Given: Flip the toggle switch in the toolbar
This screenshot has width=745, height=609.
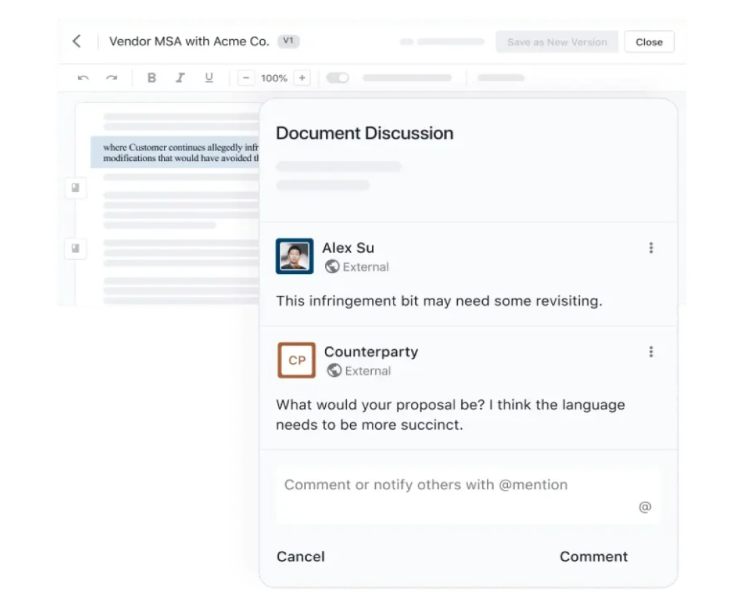Looking at the screenshot, I should [x=337, y=78].
